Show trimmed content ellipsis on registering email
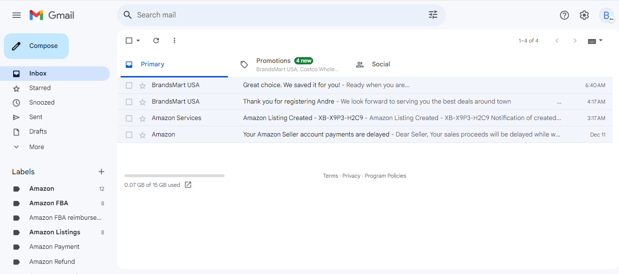 tap(559, 102)
